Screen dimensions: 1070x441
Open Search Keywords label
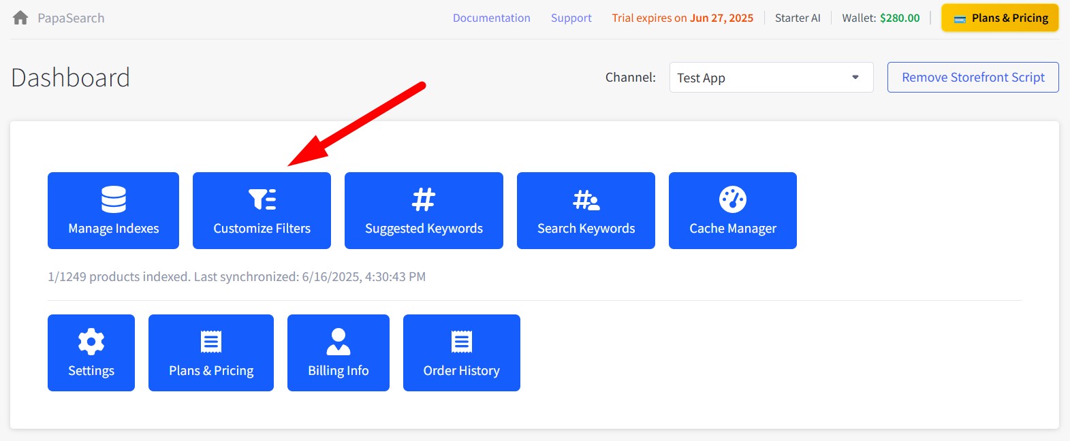(586, 229)
